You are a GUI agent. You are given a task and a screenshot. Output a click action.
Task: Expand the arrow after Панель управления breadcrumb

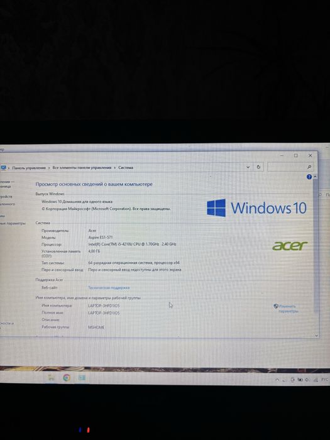point(49,168)
